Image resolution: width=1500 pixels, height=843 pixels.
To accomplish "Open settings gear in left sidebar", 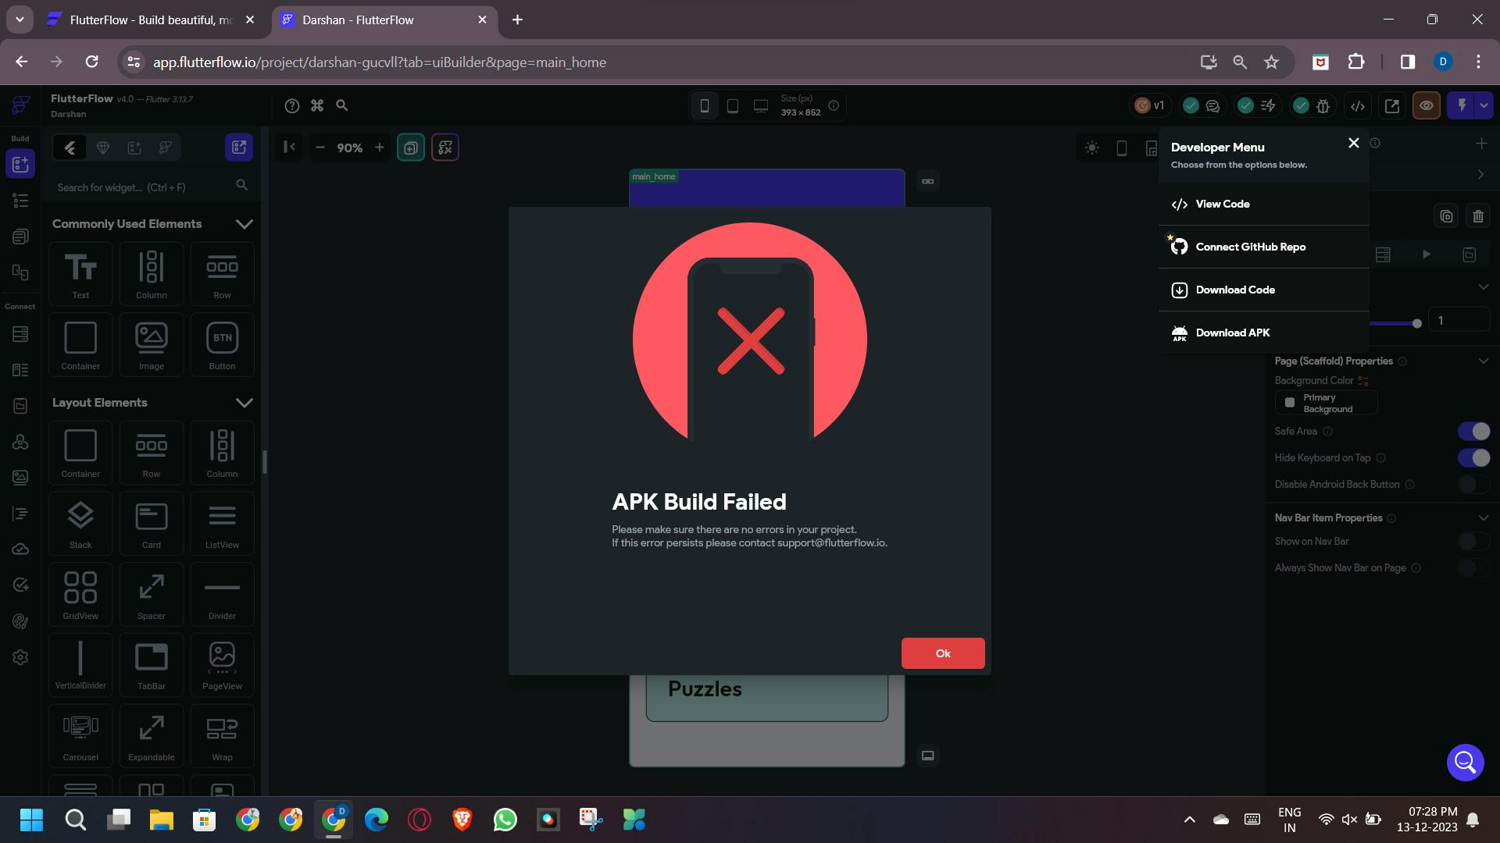I will 20,657.
